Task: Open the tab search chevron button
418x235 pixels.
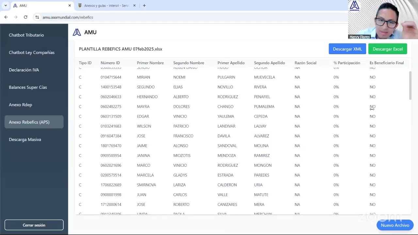Action: tap(6, 6)
